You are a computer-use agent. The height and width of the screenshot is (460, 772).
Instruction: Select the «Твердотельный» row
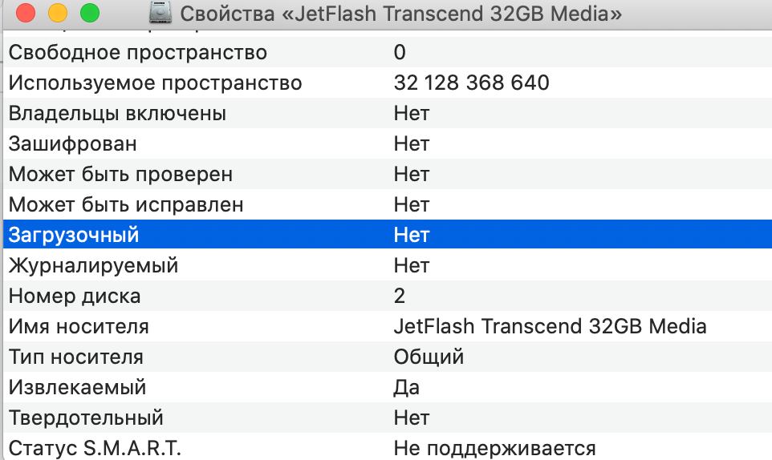point(86,418)
